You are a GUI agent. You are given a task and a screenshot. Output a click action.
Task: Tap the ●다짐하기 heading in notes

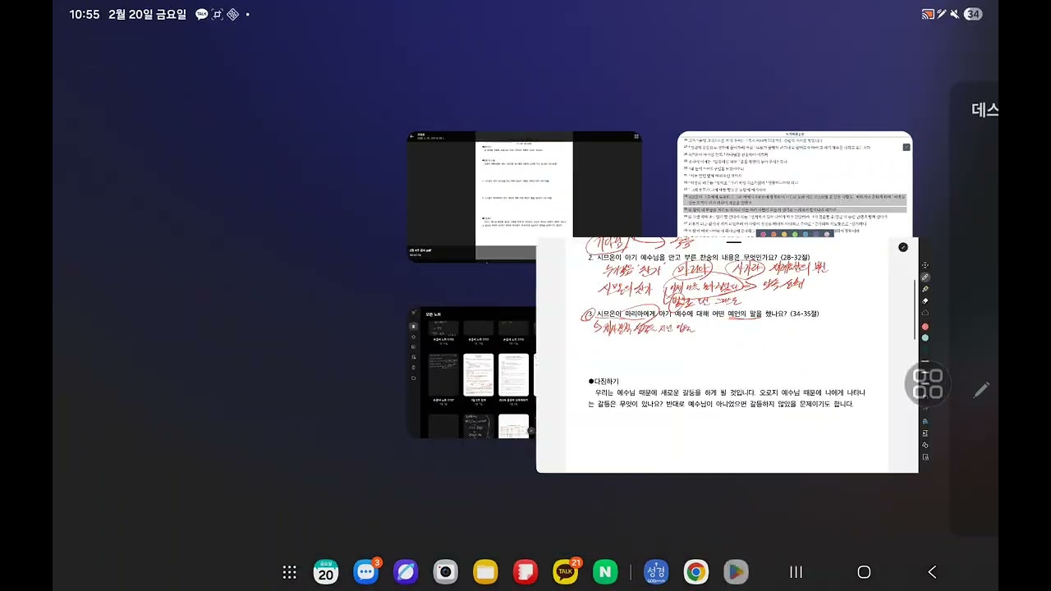click(x=604, y=382)
